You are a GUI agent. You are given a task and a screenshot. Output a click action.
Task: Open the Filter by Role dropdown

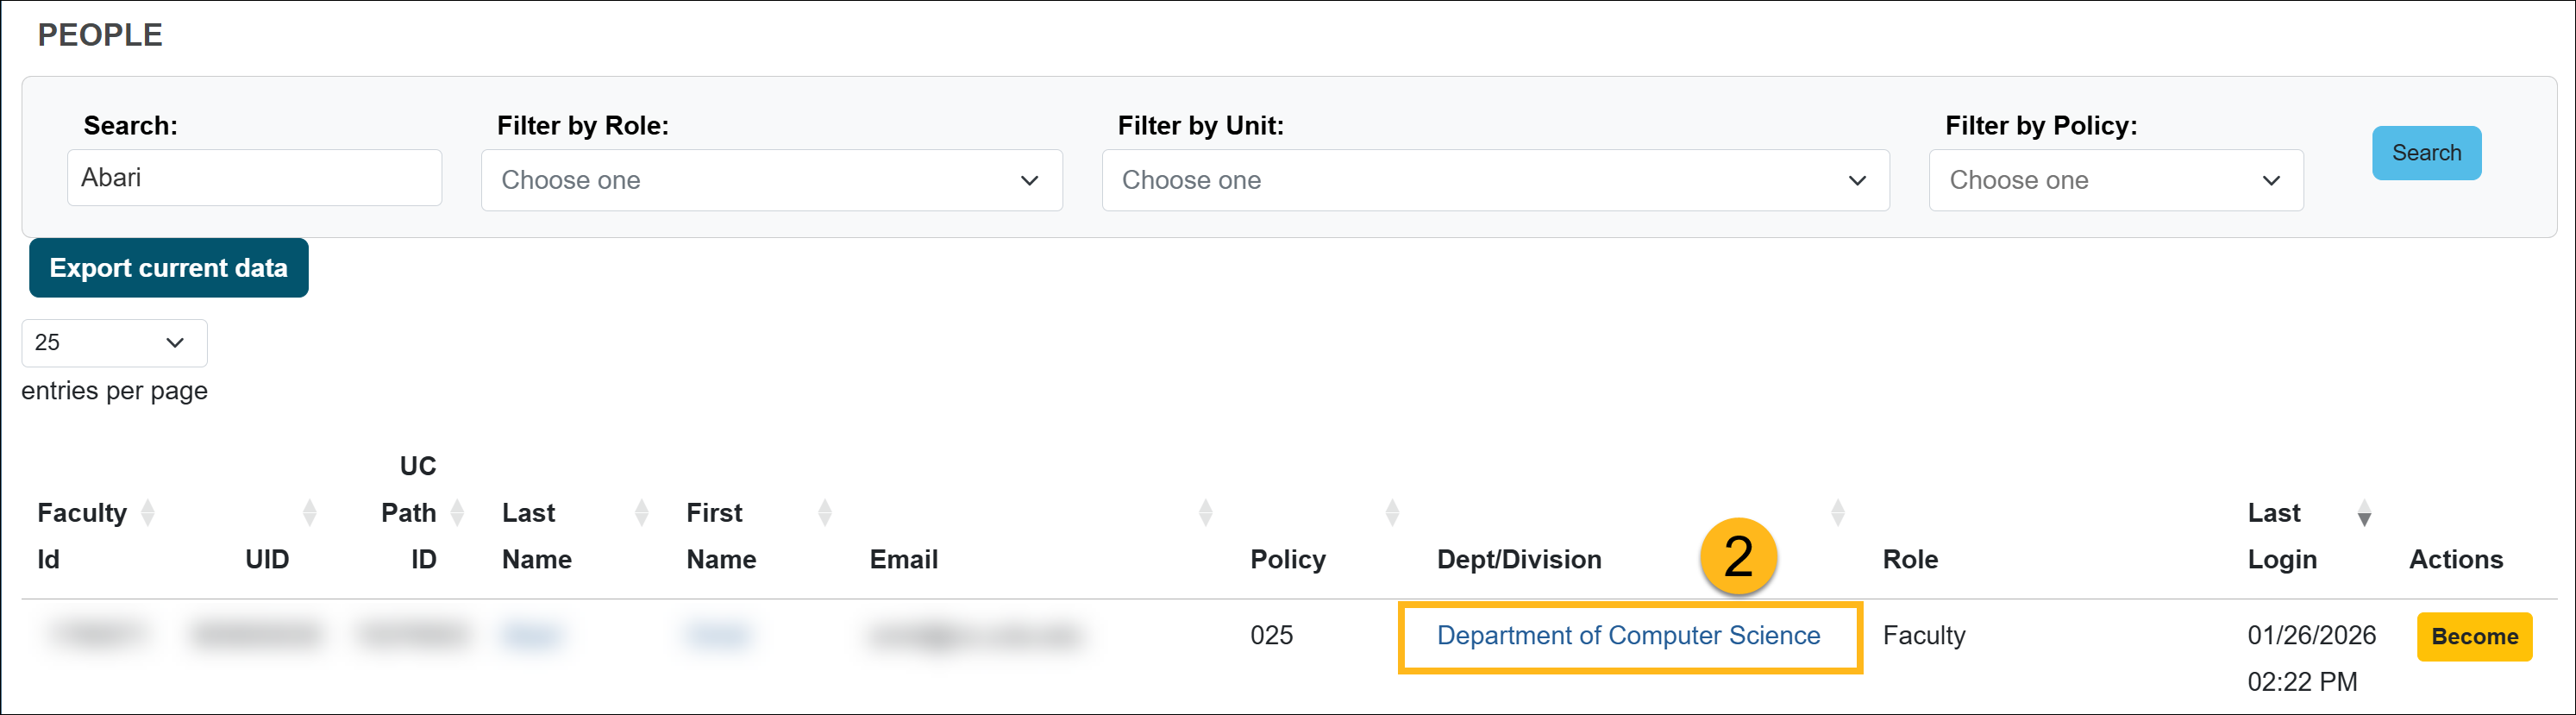pyautogui.click(x=771, y=180)
